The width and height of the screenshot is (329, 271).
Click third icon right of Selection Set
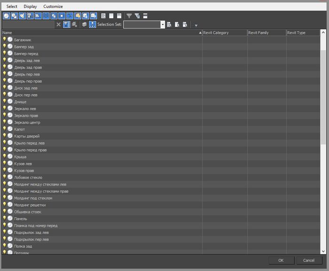coord(185,24)
